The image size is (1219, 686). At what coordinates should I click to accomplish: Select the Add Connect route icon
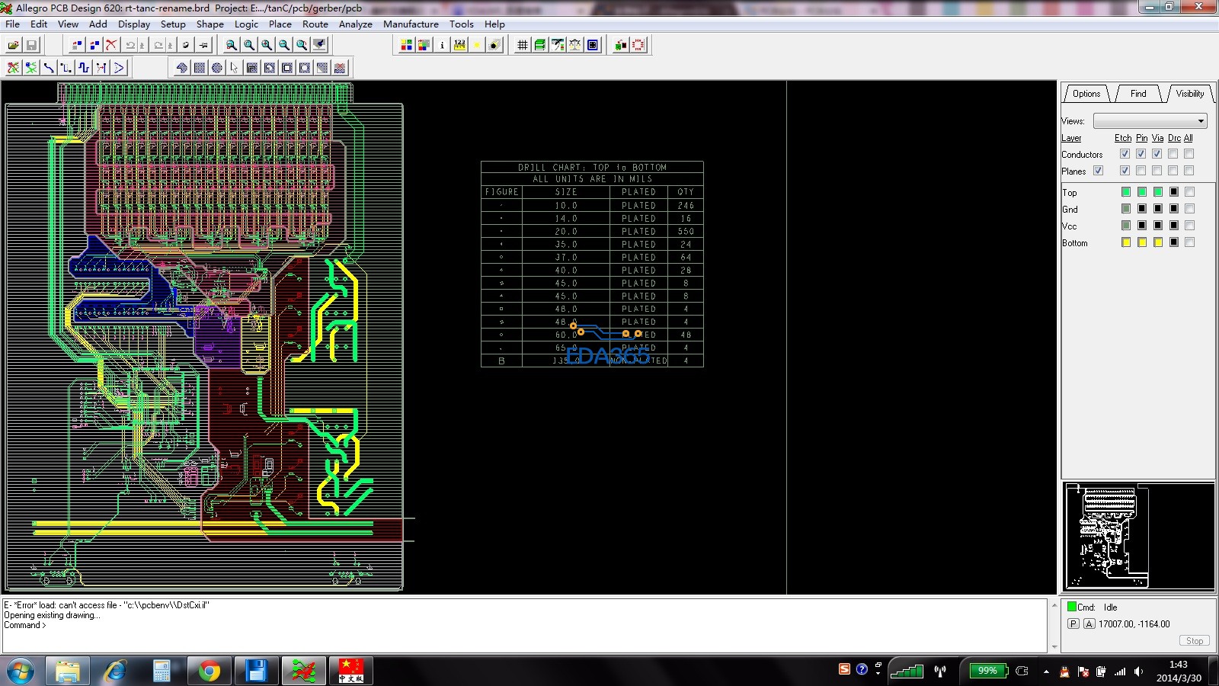tap(49, 68)
